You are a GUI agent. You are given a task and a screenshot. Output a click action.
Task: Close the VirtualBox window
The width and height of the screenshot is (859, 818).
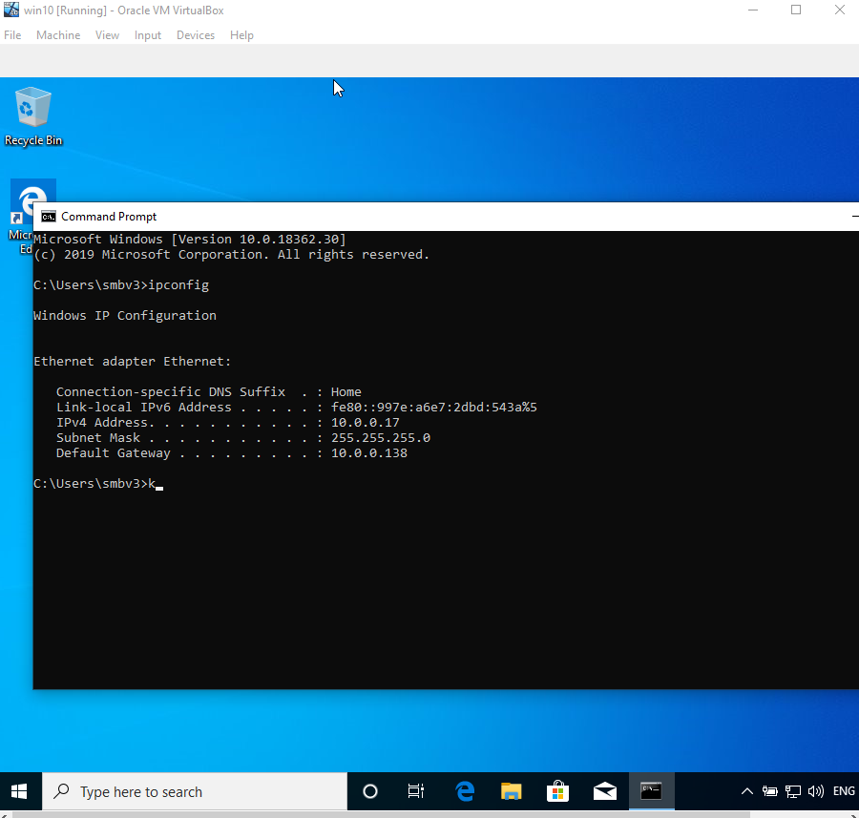coord(839,10)
